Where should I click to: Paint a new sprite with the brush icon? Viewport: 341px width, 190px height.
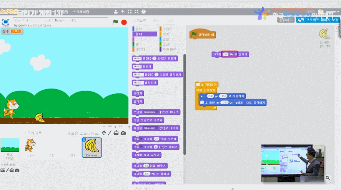(110, 133)
